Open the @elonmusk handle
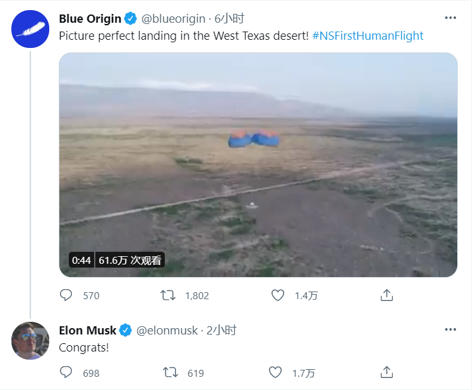The height and width of the screenshot is (390, 473). [167, 330]
